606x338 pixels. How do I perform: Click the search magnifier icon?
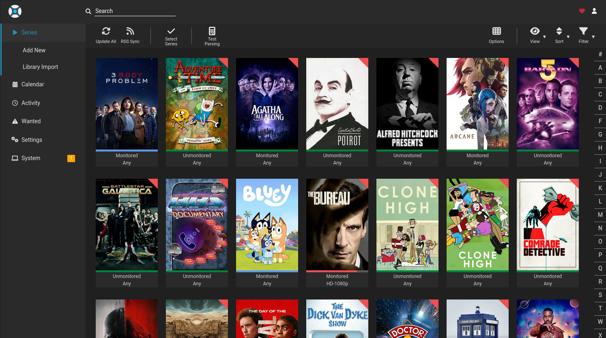tap(88, 11)
